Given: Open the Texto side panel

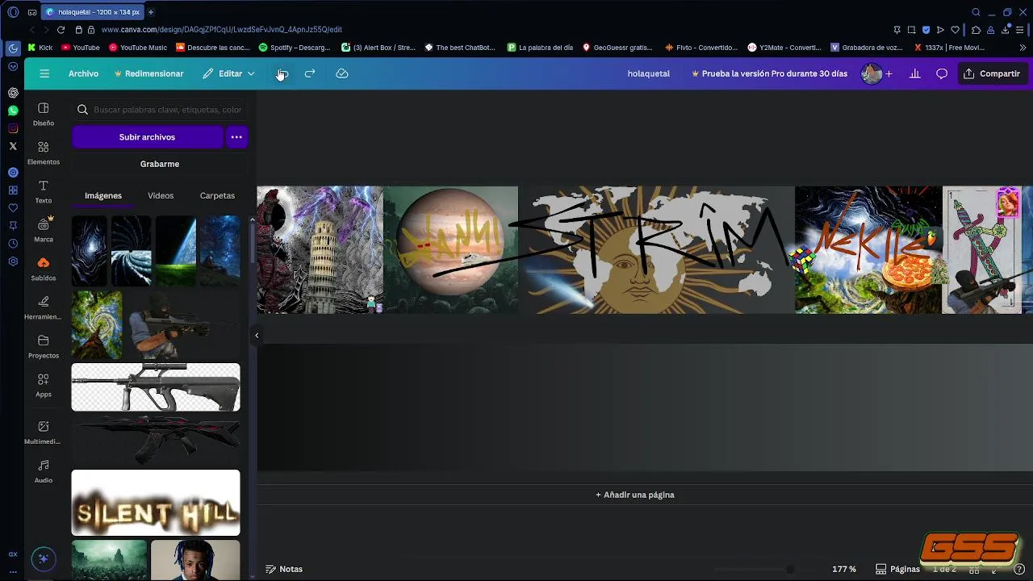Looking at the screenshot, I should coord(44,192).
